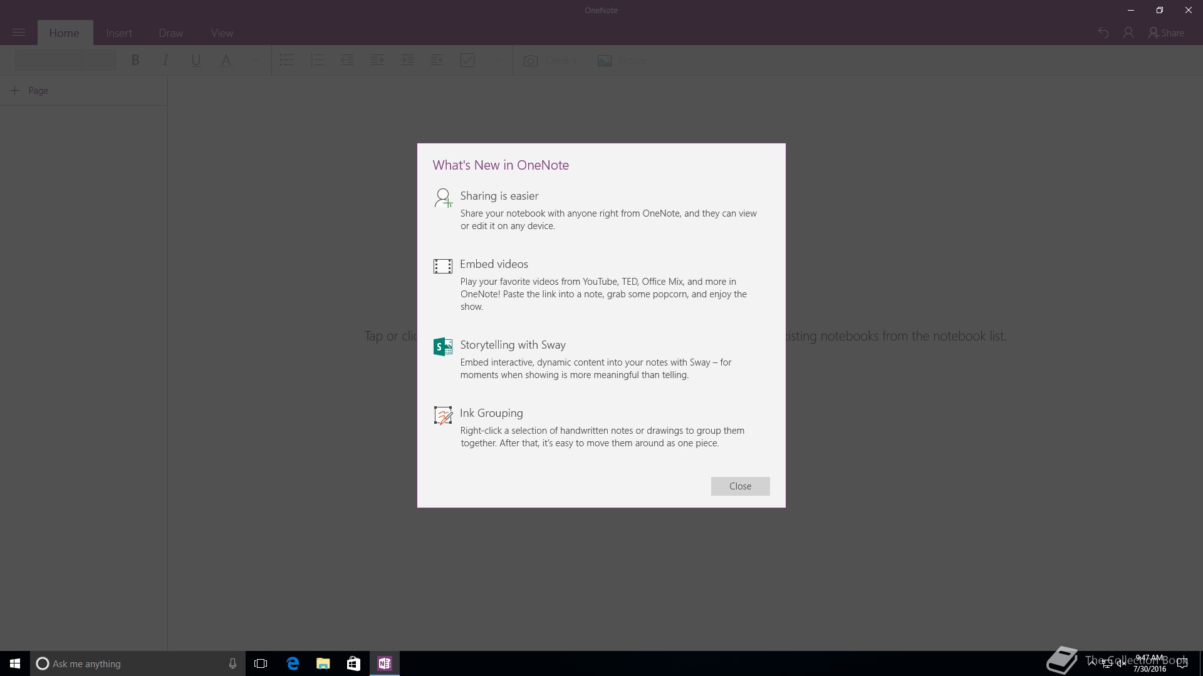Open Task View from the taskbar

(x=261, y=663)
